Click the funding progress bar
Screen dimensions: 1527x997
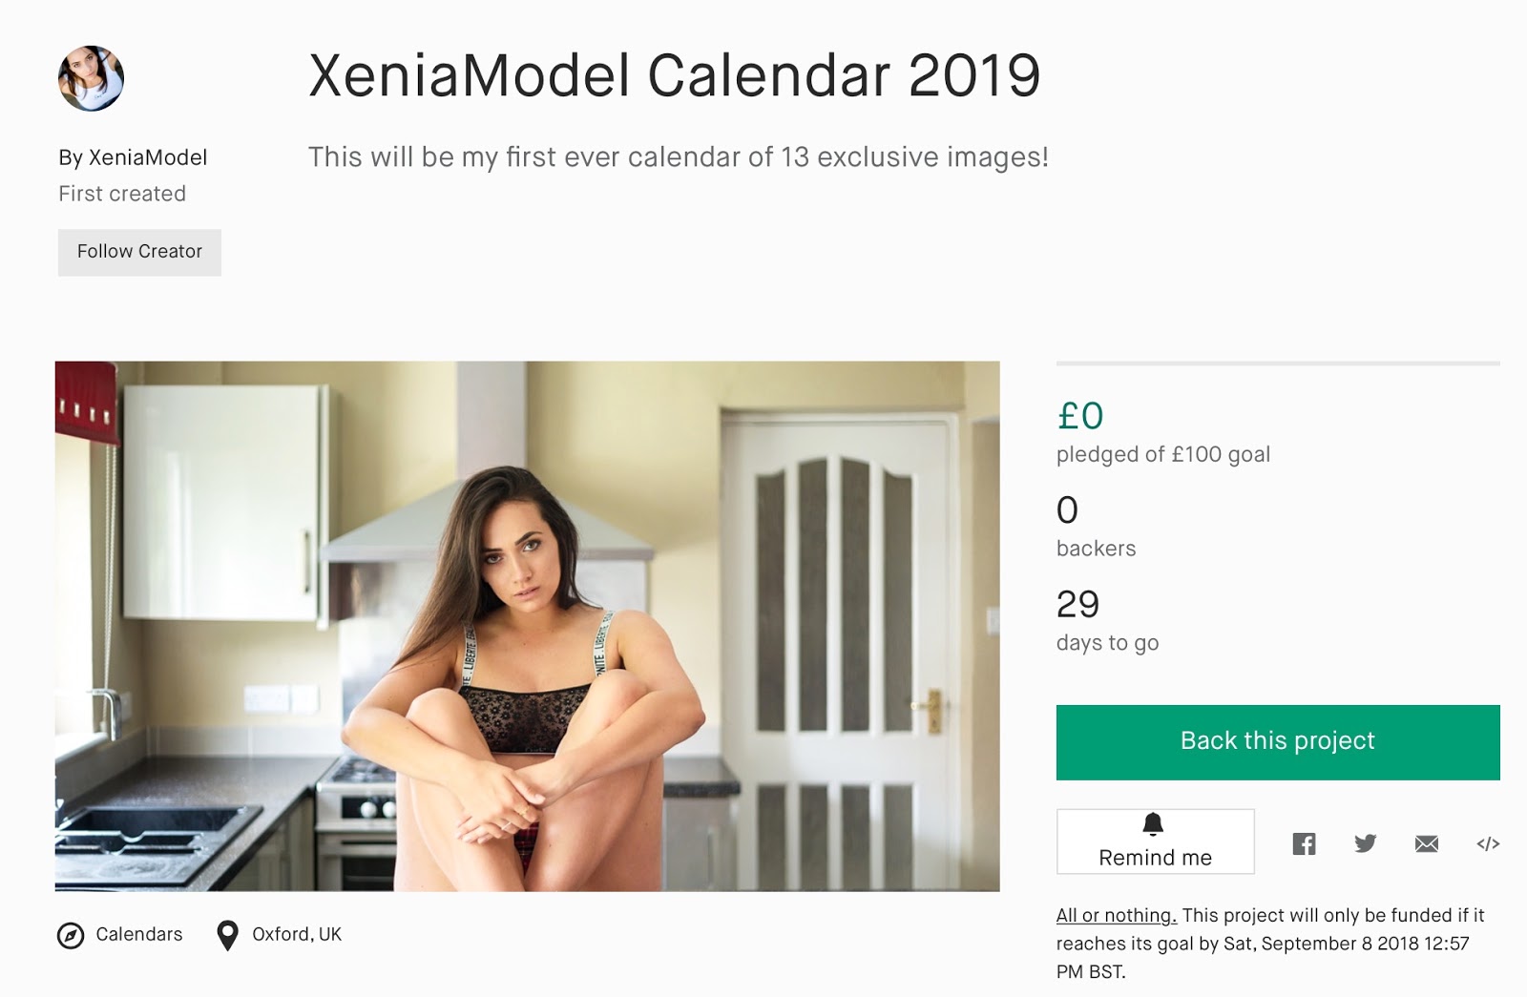click(x=1277, y=363)
